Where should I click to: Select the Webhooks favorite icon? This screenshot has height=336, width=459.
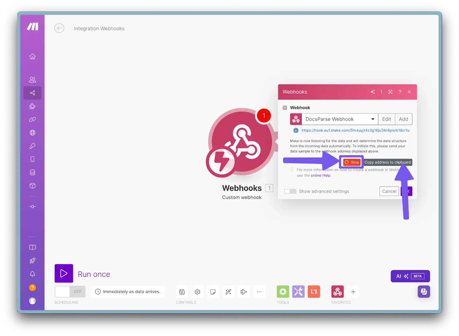(338, 292)
